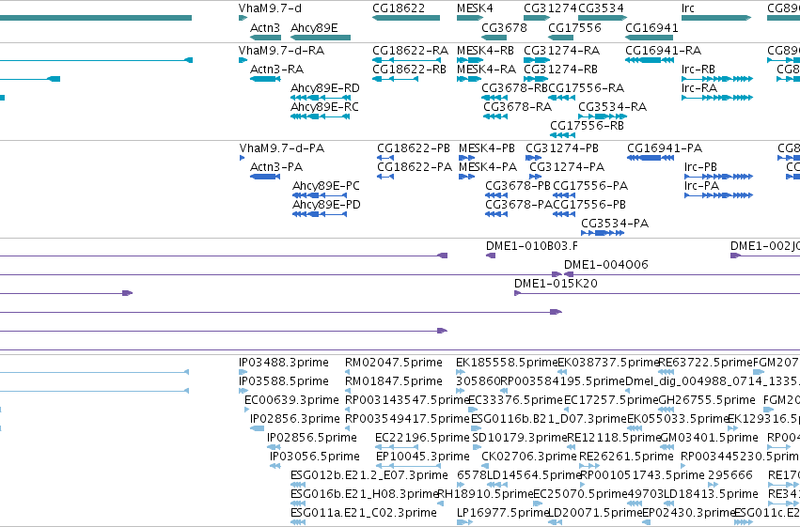This screenshot has width=800, height=527.
Task: Open the Actn3-RA transcript
Action: [x=265, y=79]
